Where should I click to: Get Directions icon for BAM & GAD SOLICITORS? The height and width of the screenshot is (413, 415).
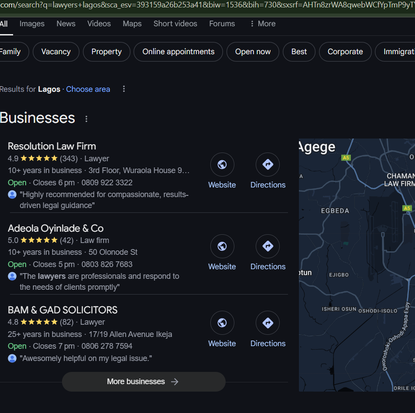click(268, 323)
